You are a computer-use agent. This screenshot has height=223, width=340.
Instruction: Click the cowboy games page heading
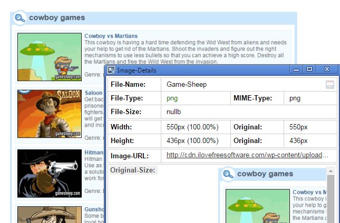(57, 17)
